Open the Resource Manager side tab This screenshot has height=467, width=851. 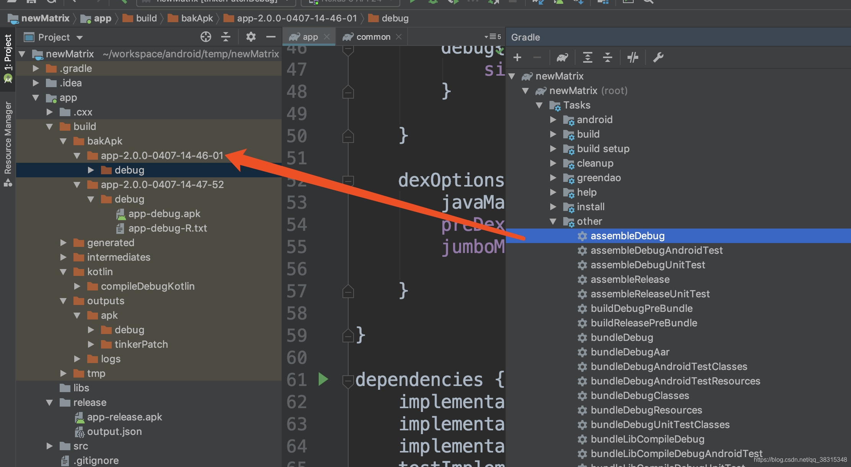pyautogui.click(x=8, y=144)
